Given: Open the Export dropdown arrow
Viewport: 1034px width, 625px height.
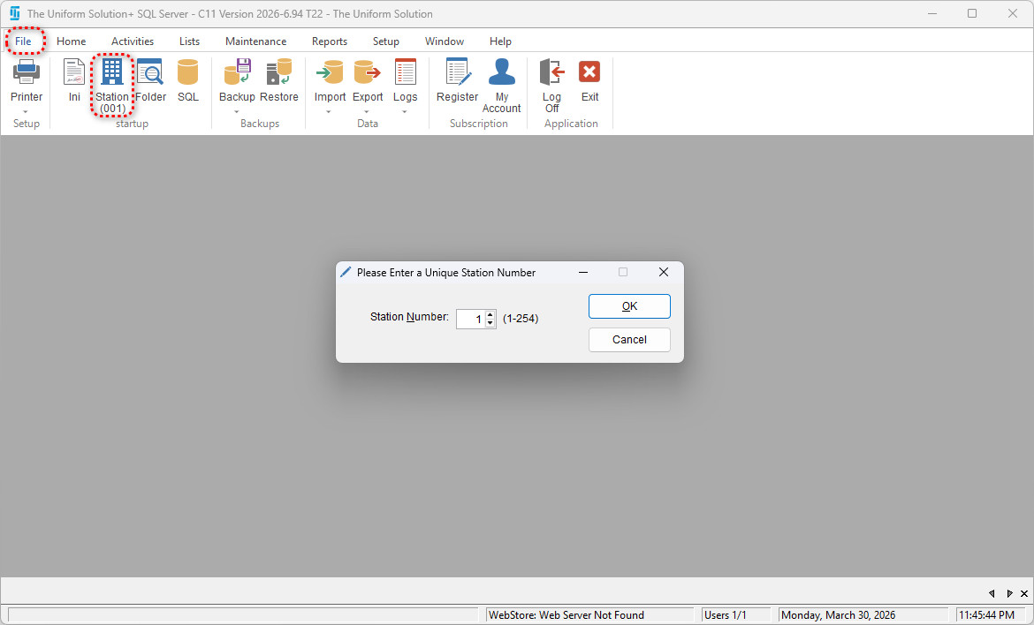Looking at the screenshot, I should (x=368, y=111).
